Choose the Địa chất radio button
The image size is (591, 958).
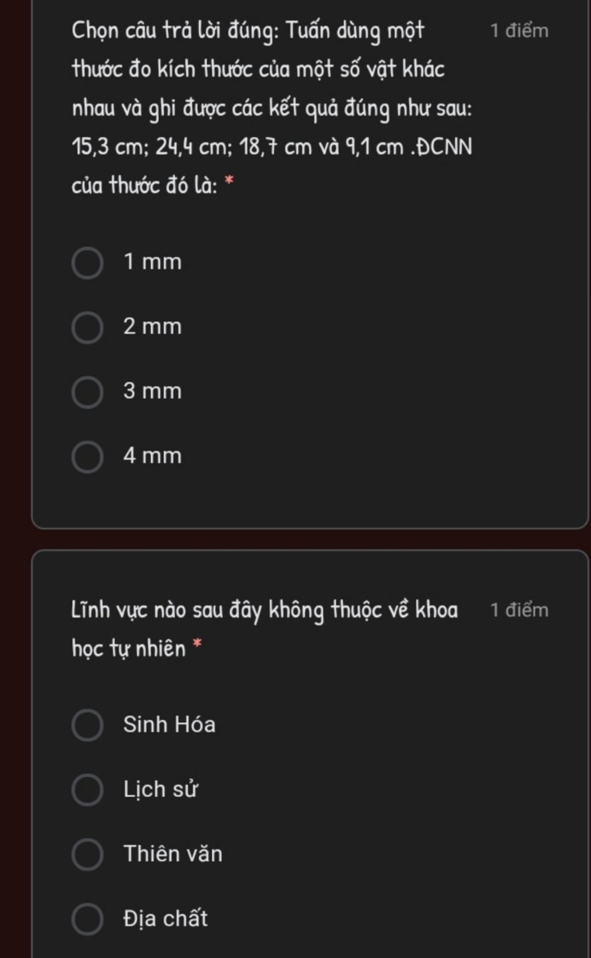pyautogui.click(x=87, y=919)
